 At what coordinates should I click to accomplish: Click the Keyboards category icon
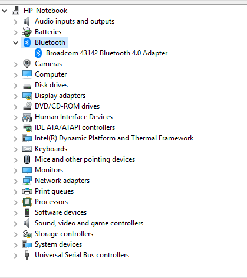point(27,149)
